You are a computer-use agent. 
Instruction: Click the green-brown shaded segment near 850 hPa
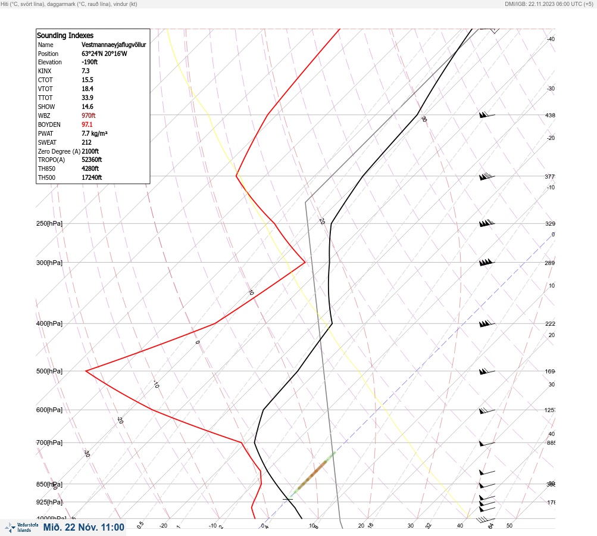(x=313, y=474)
